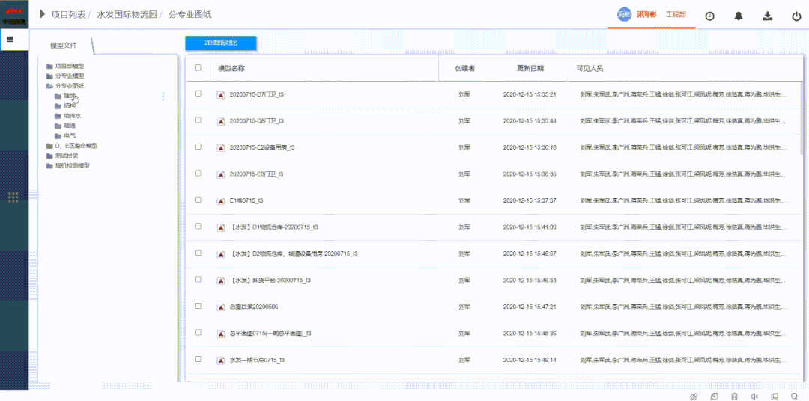Click the power logout icon

pos(796,16)
